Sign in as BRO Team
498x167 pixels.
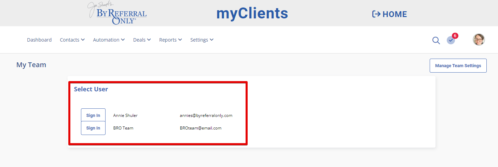(x=93, y=128)
